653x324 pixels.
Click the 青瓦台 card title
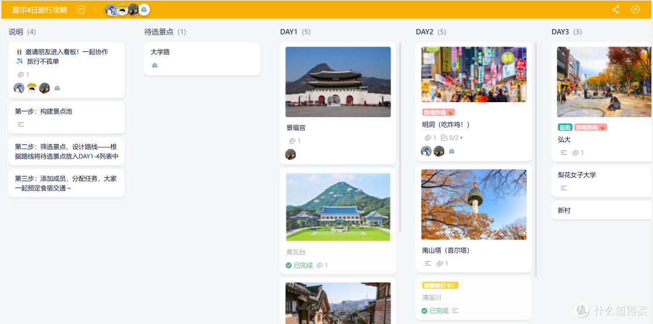tap(296, 253)
